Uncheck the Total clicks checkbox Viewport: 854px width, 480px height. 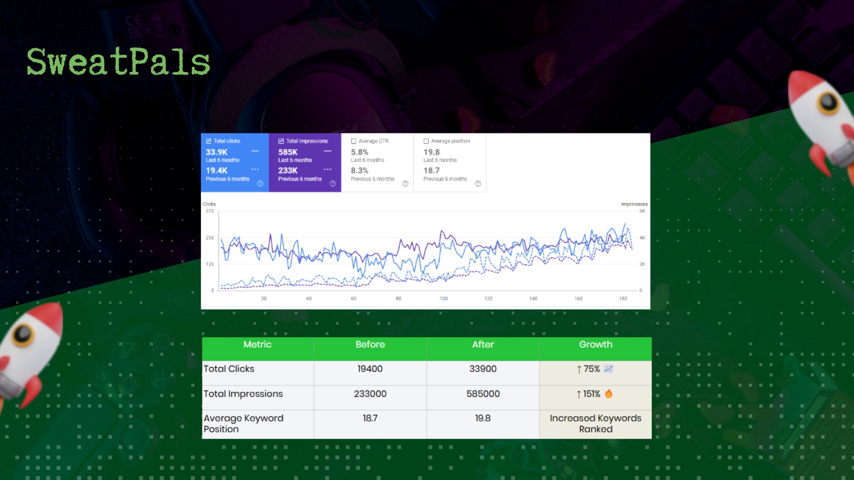point(209,141)
